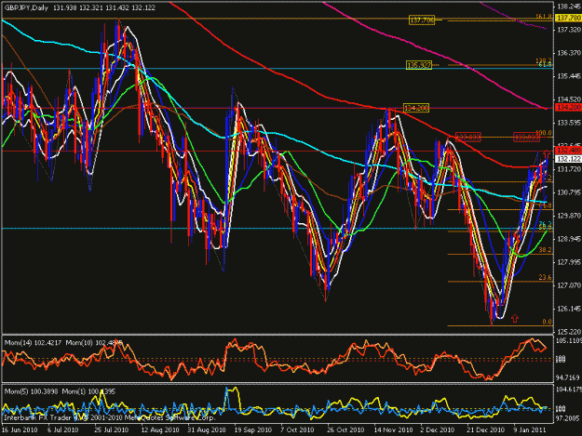Select the yellow 135.927 price label box
Viewport: 582px width, 436px height.
point(419,66)
